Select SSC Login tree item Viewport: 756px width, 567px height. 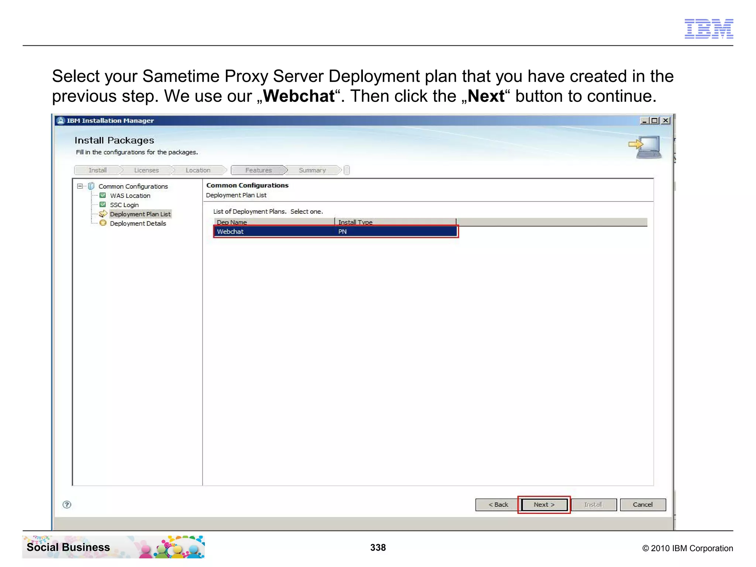(124, 205)
